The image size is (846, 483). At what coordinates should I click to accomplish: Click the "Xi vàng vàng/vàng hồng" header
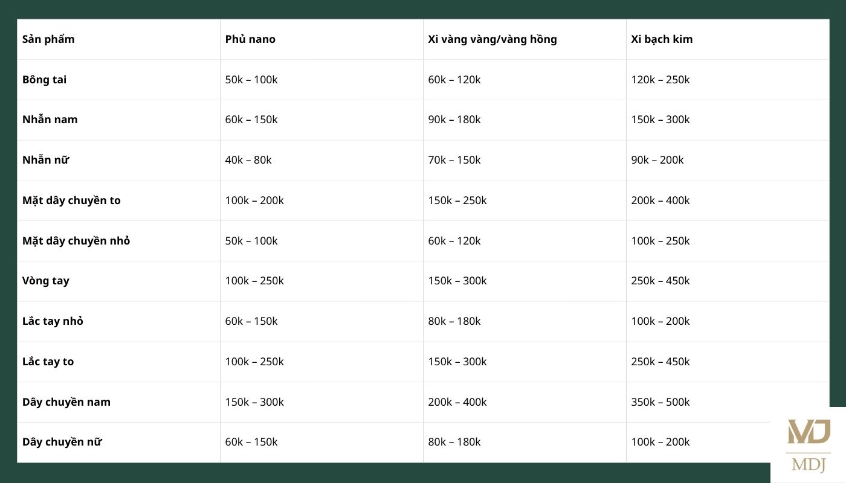tap(492, 39)
